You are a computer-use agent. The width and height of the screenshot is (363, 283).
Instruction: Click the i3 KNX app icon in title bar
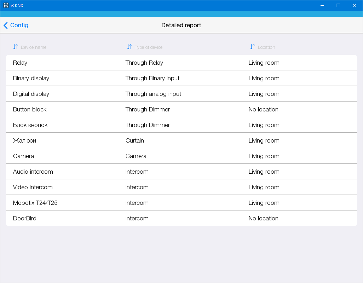coord(6,5)
